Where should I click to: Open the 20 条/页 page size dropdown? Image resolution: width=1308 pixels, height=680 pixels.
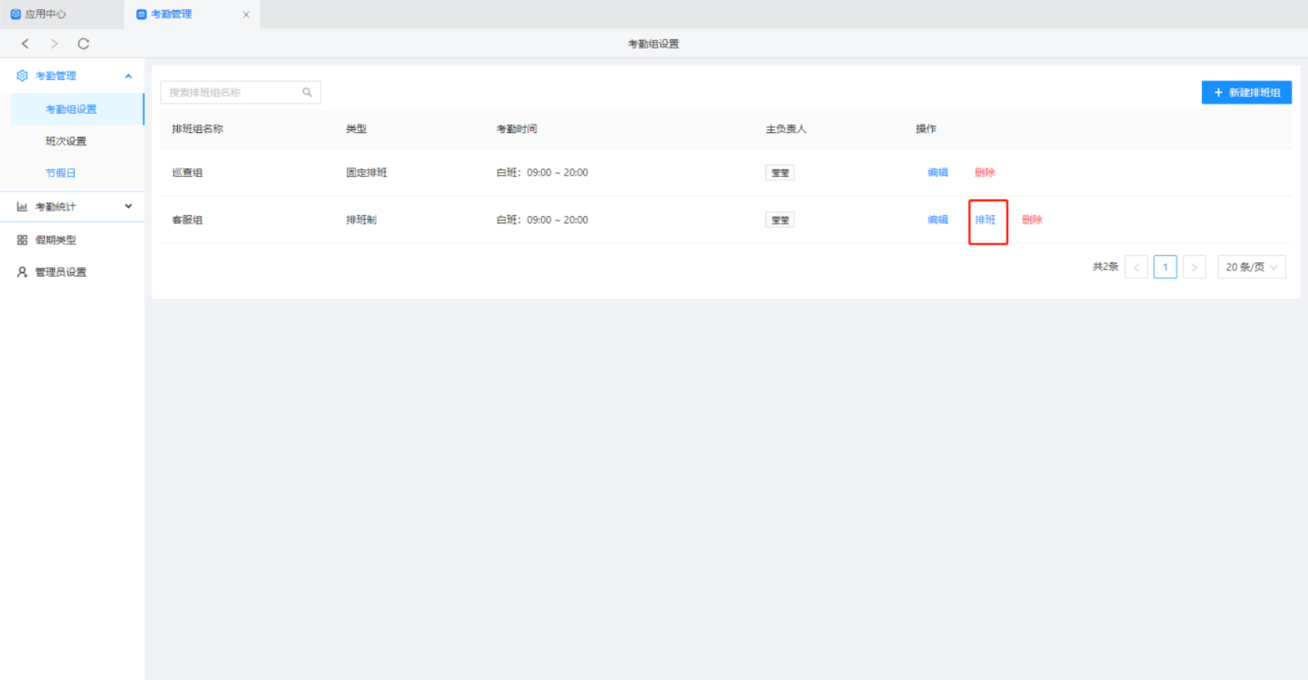[1251, 267]
